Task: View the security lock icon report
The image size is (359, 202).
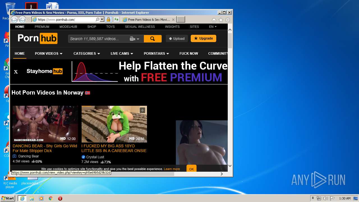Action: 108,20
